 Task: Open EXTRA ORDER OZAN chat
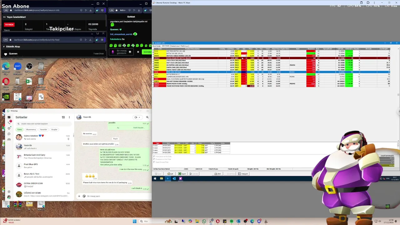click(44, 185)
